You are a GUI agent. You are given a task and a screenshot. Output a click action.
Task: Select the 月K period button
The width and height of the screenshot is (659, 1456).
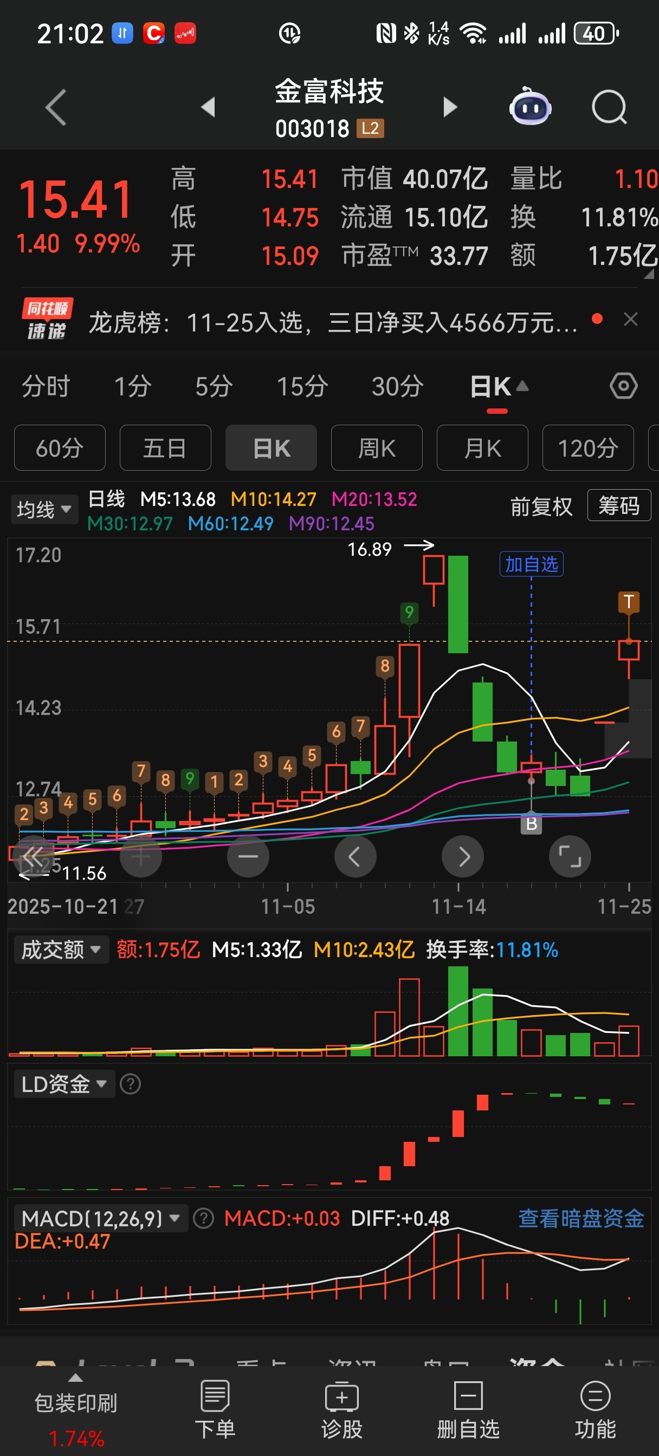coord(482,448)
